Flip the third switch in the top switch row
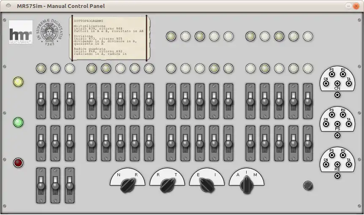364x215 pixels. tap(70, 101)
